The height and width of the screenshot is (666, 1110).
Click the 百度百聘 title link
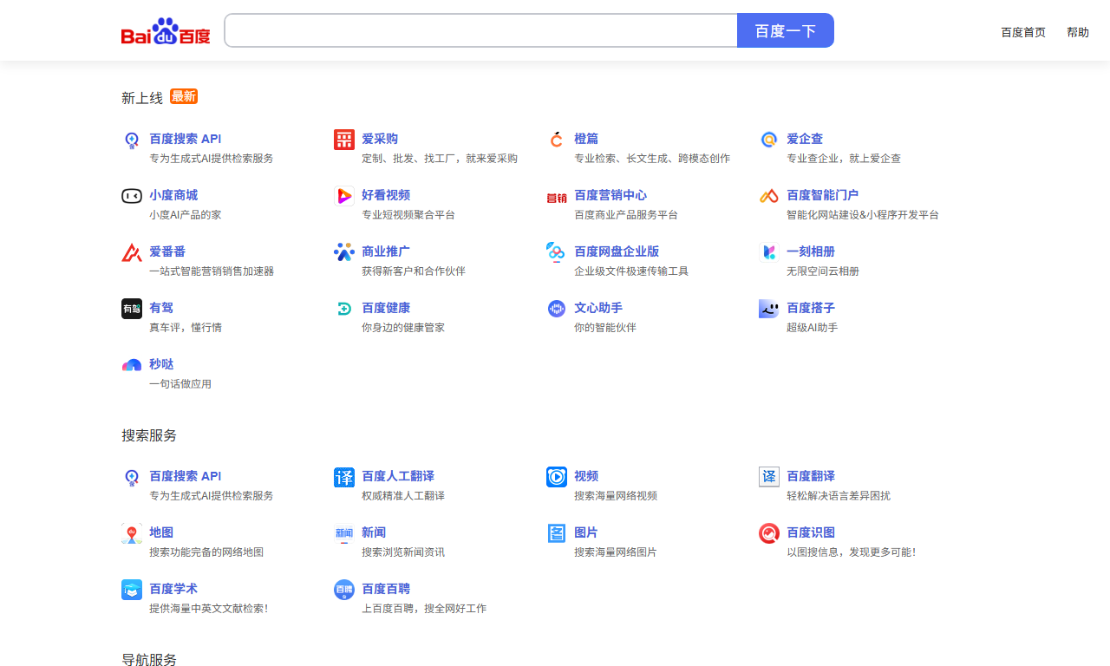386,589
